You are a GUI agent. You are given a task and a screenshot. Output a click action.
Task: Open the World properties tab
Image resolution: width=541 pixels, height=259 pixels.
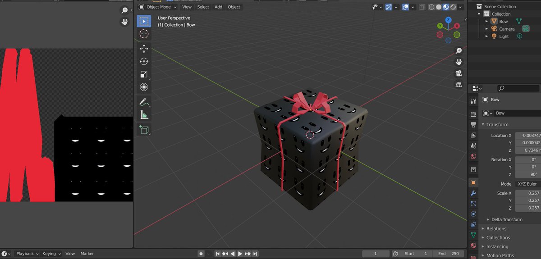(473, 156)
